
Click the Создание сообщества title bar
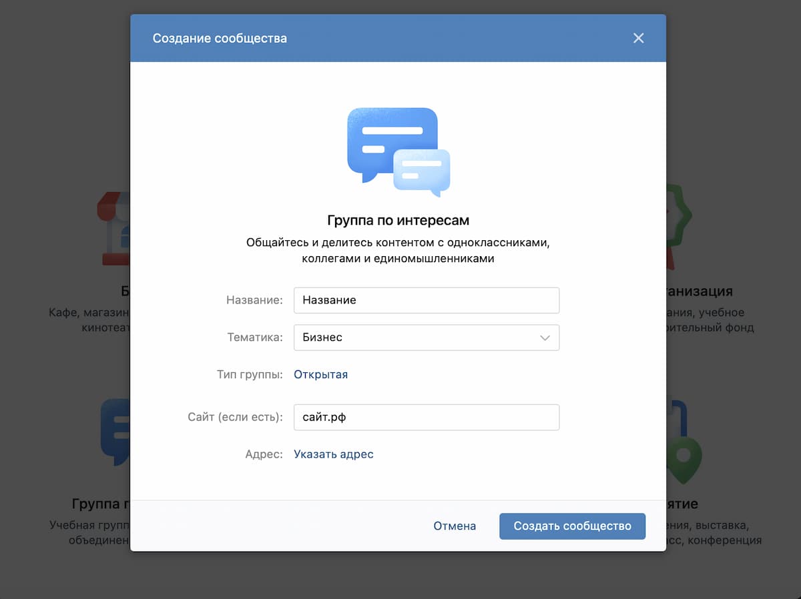click(x=220, y=38)
